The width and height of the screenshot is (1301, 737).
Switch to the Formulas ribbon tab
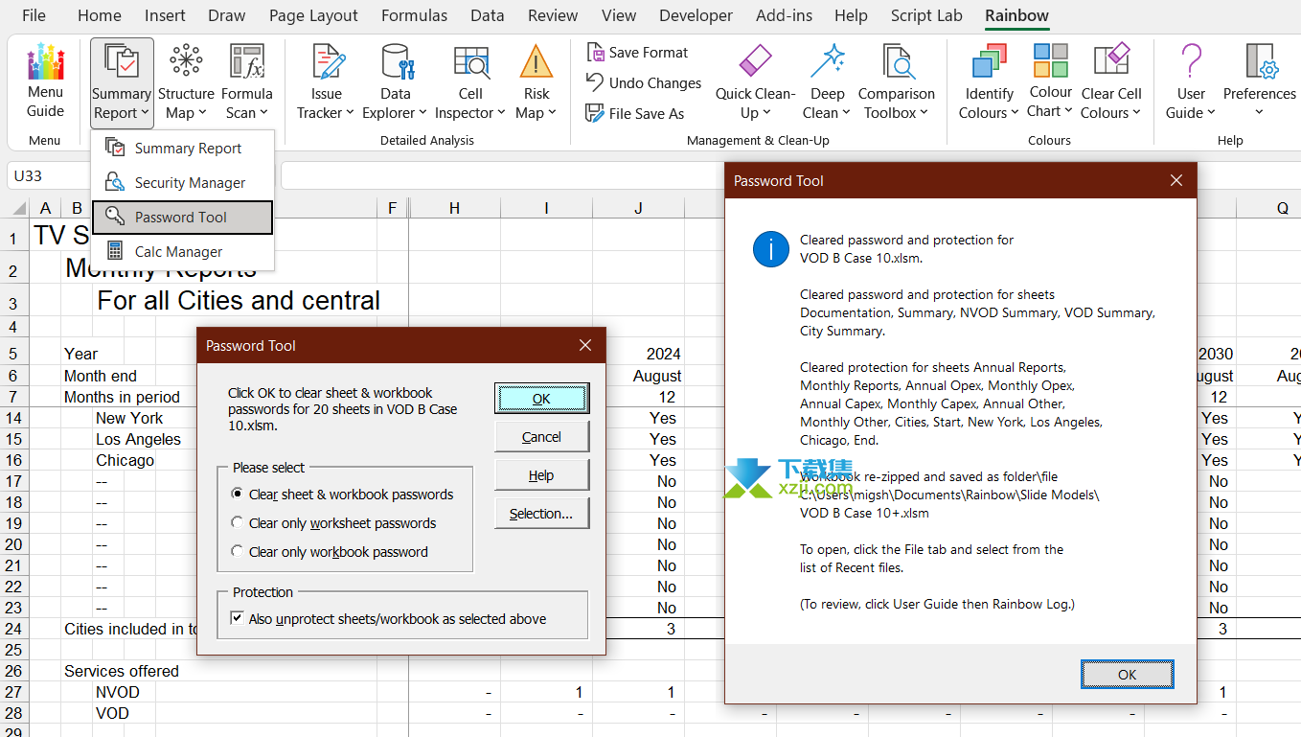click(414, 15)
